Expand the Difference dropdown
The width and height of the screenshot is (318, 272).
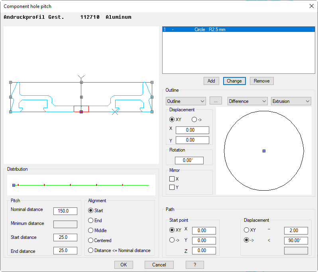pos(247,101)
